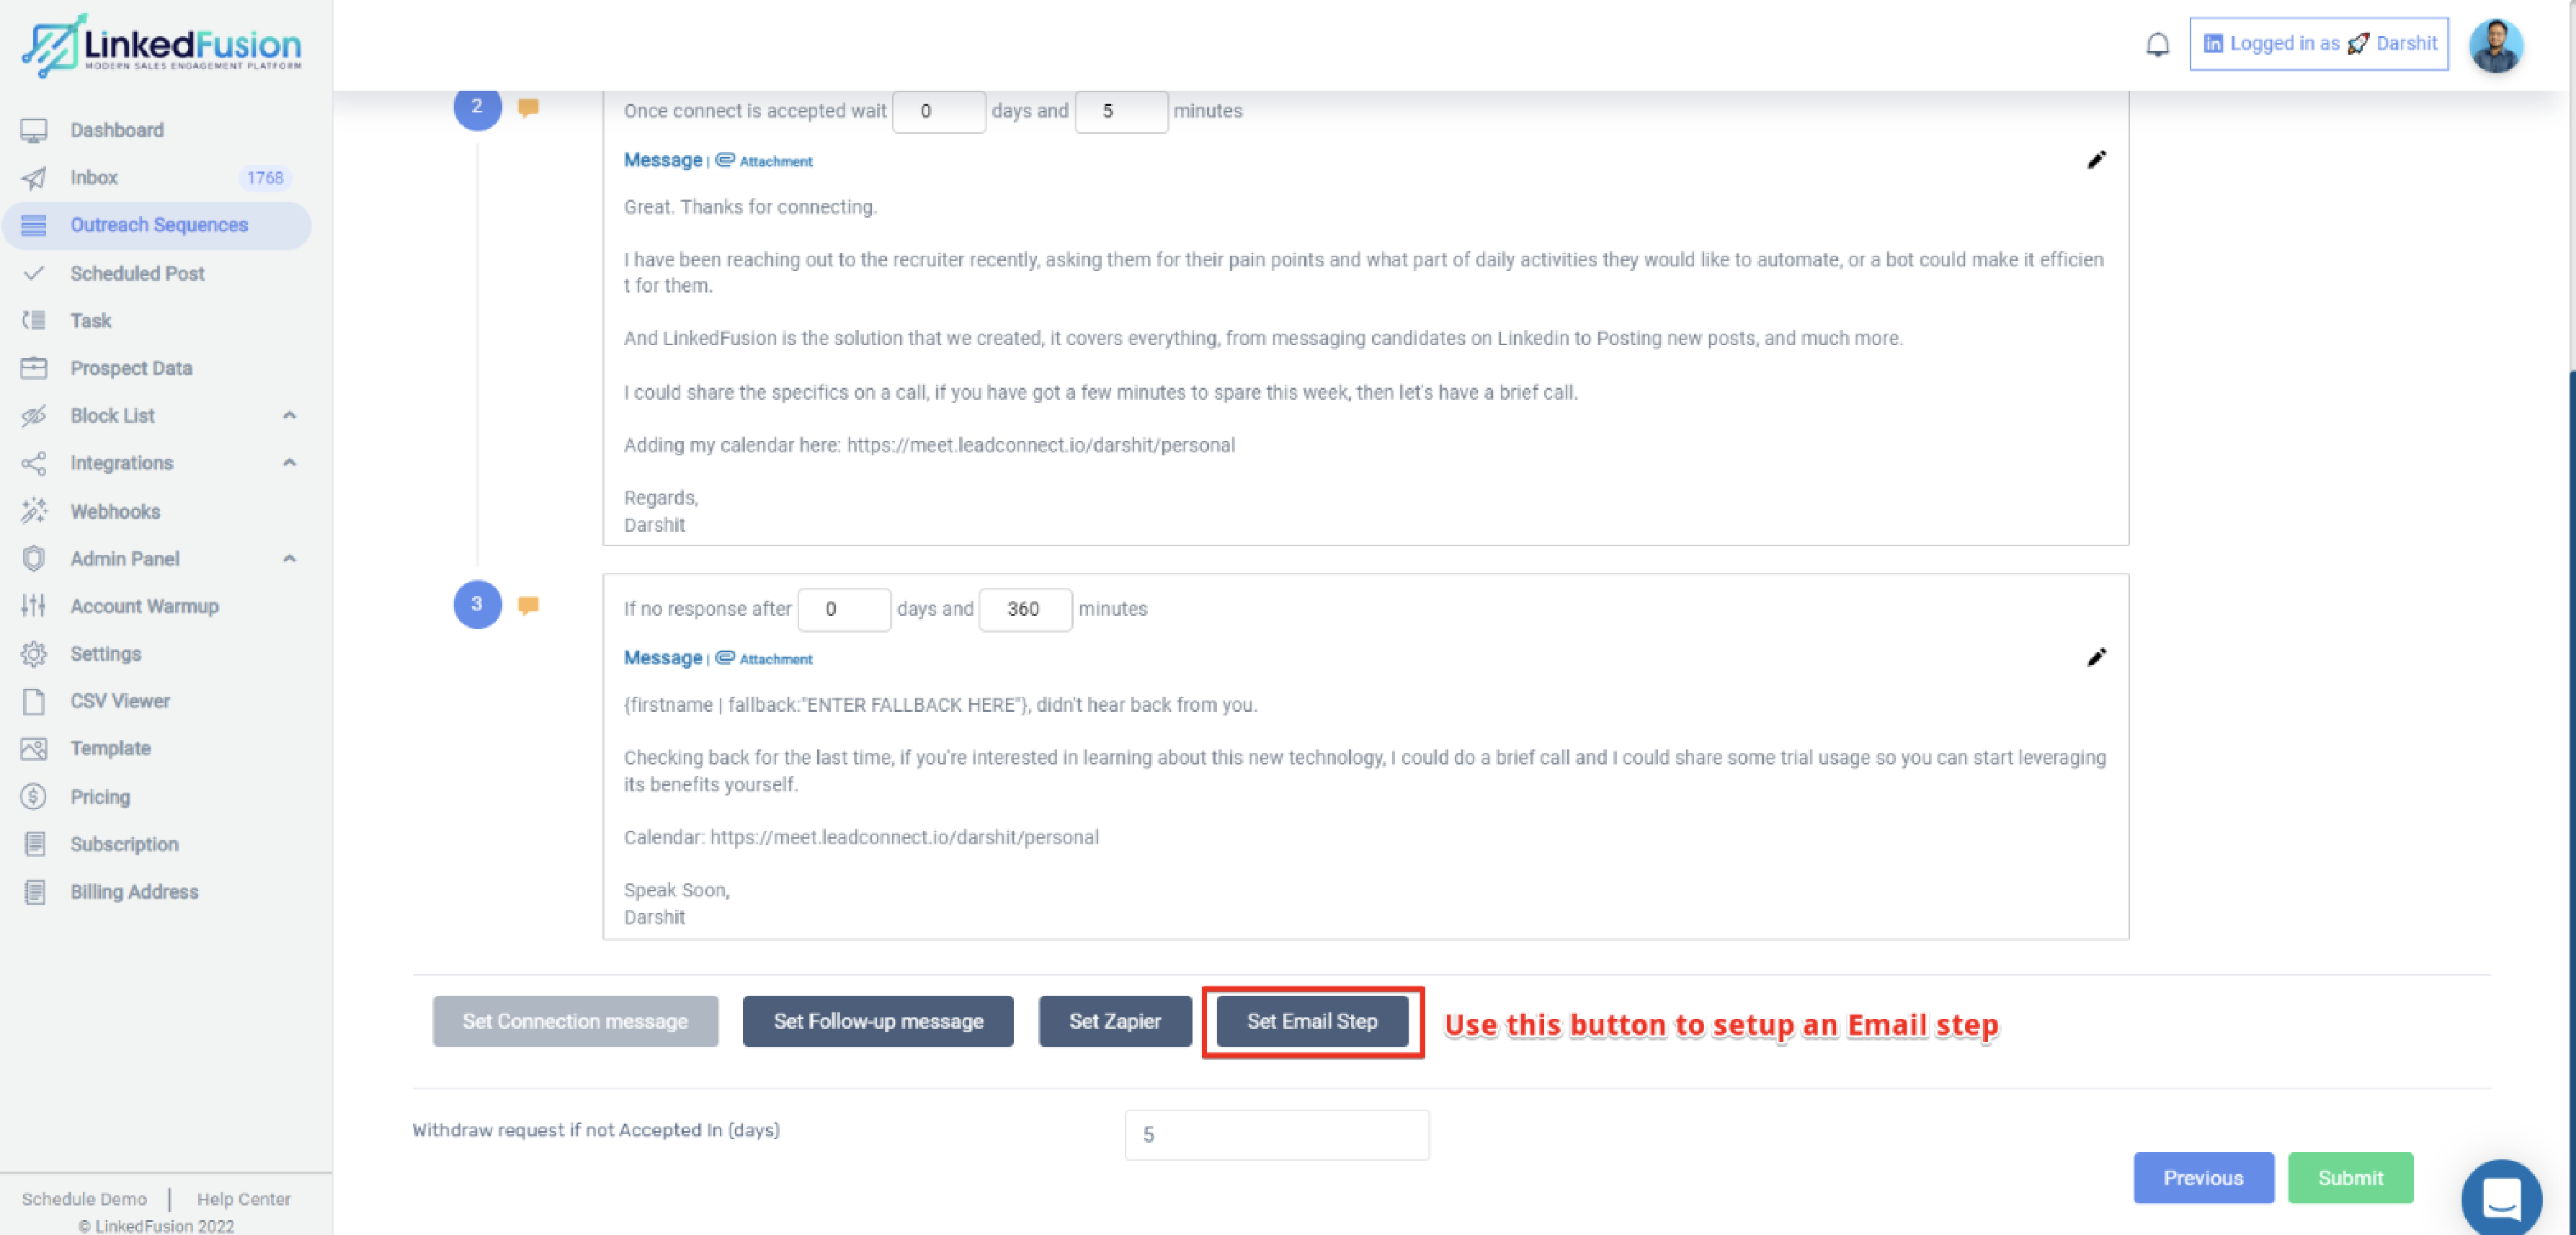This screenshot has height=1235, width=2576.
Task: Click the Help Center link
Action: coord(244,1199)
